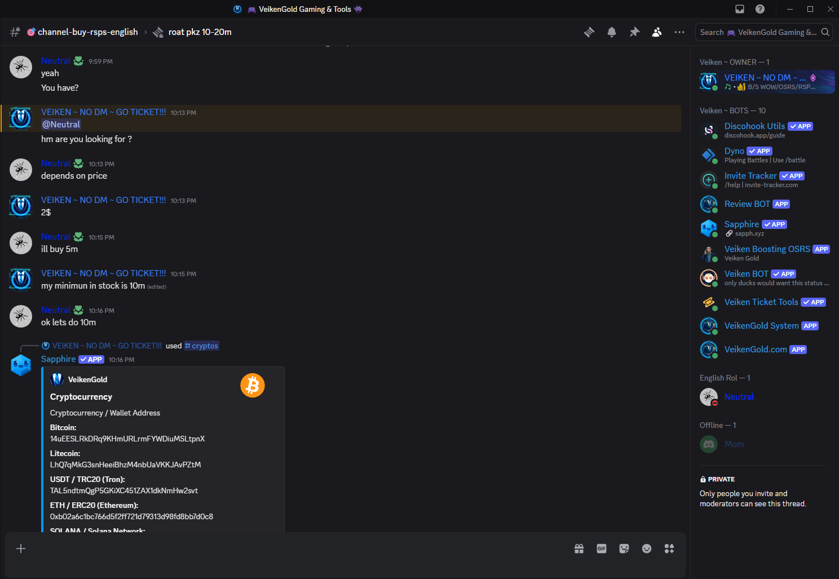Open Veiken Ticket Tools avatar
The image size is (839, 579).
coord(709,302)
